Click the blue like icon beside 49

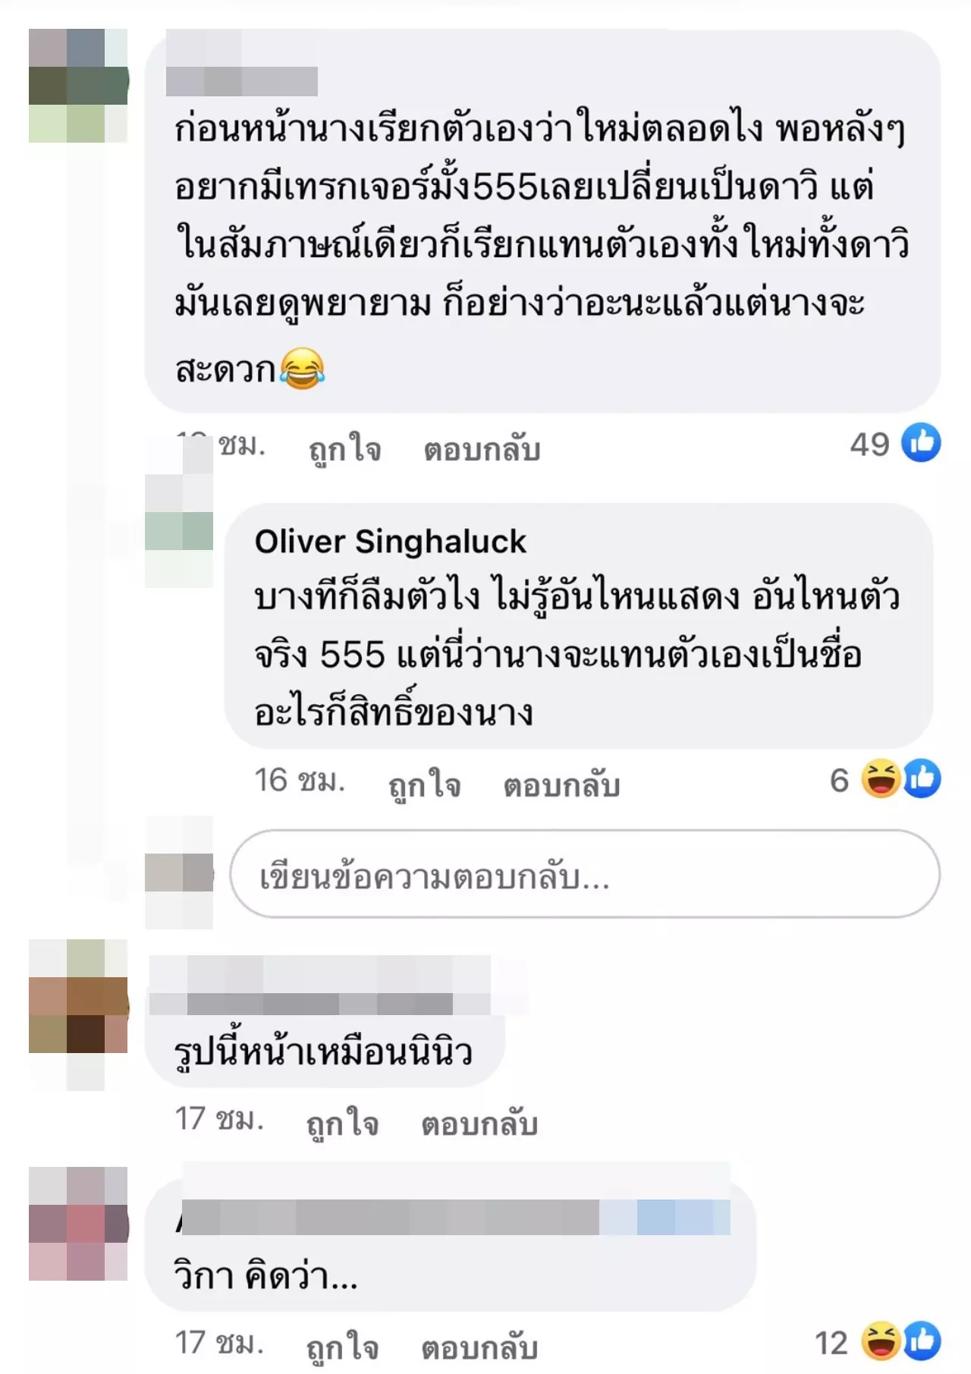click(x=921, y=442)
